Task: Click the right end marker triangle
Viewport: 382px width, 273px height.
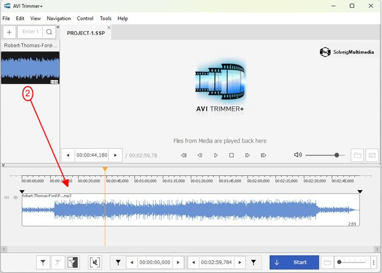Action: pyautogui.click(x=360, y=191)
